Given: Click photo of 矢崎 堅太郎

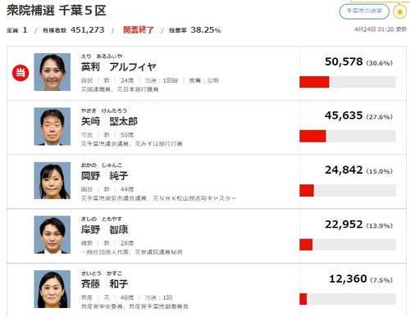Looking at the screenshot, I should tap(52, 126).
